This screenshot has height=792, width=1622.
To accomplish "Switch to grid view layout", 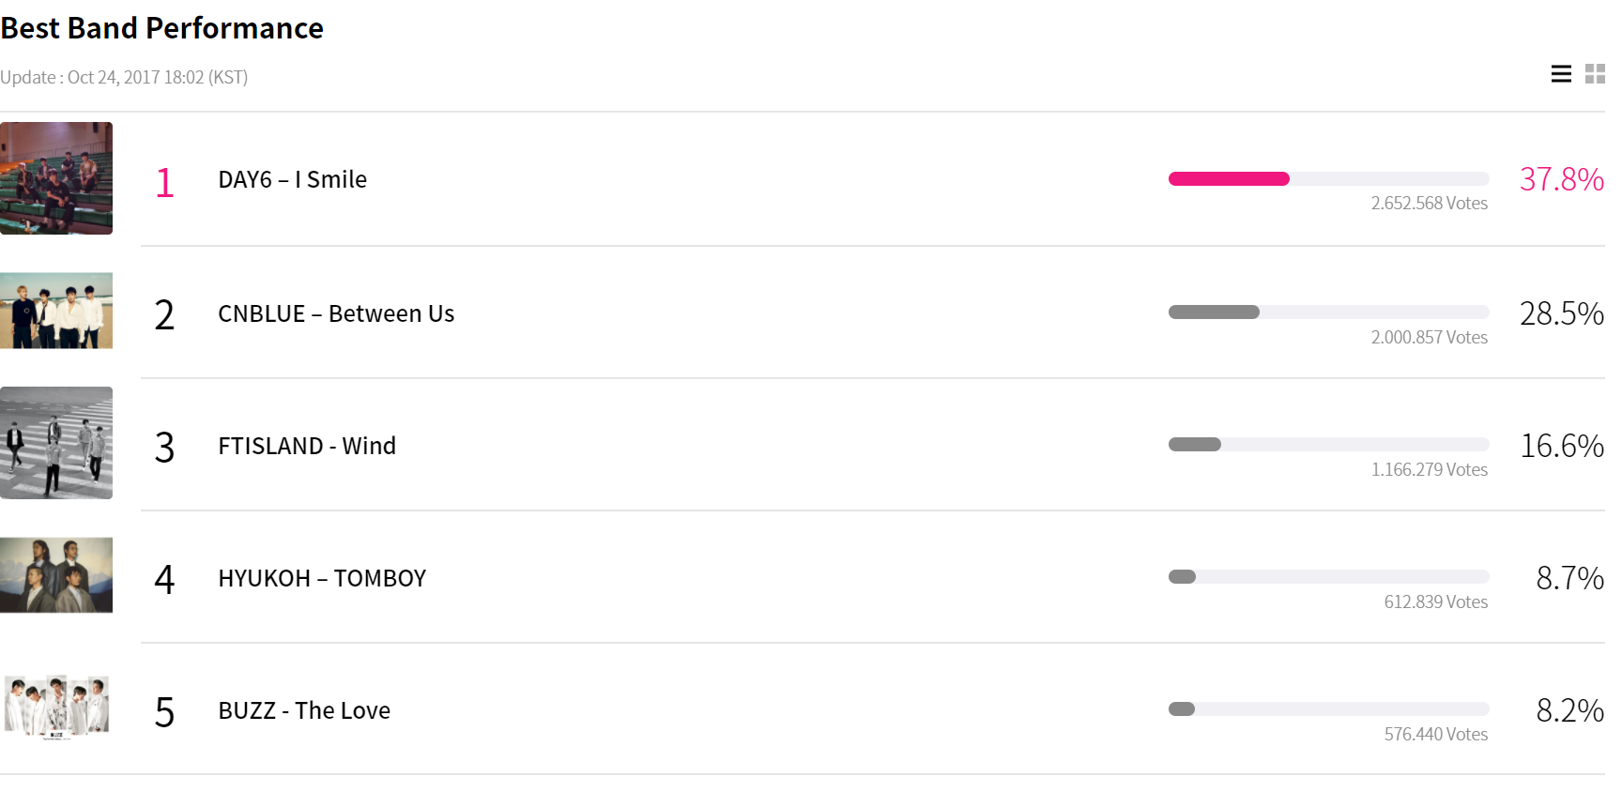I will (1595, 74).
